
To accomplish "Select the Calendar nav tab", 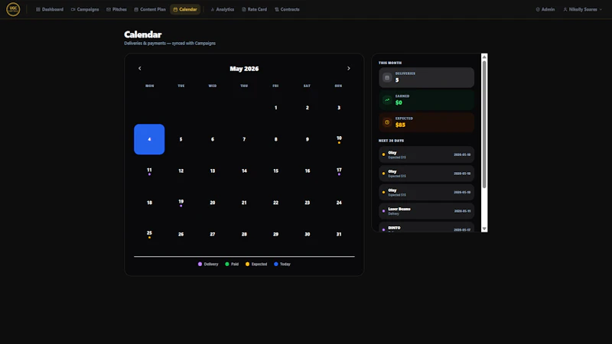I will 185,9.
